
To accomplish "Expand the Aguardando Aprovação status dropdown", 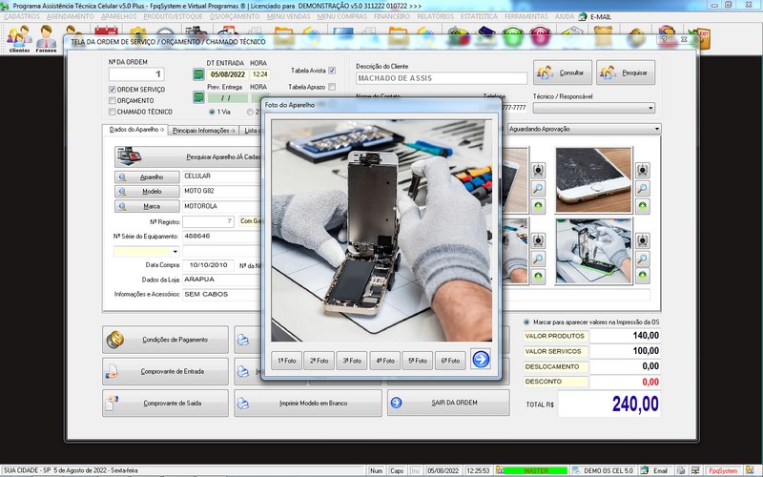I will (657, 129).
